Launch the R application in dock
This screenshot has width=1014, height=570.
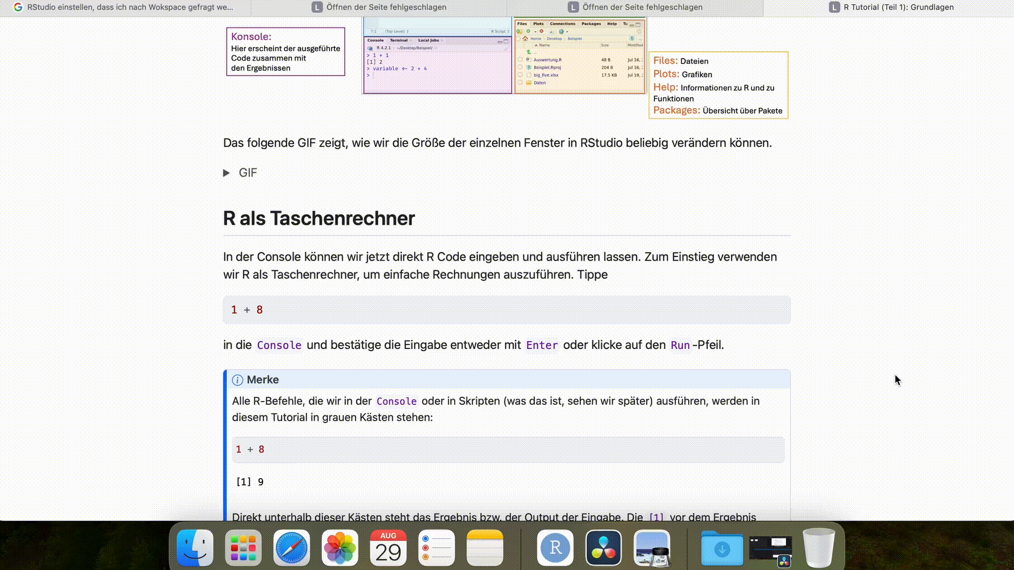tap(555, 548)
